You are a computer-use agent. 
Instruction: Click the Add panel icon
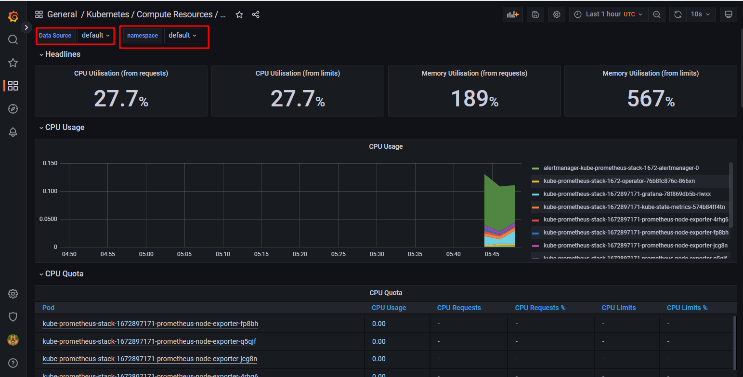tap(512, 14)
